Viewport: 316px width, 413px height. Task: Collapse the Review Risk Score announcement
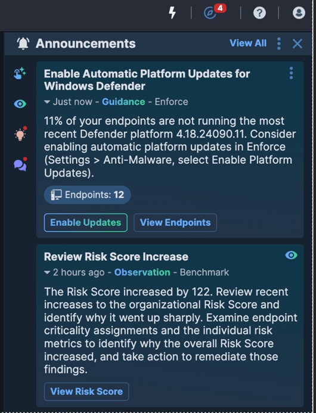pyautogui.click(x=47, y=272)
